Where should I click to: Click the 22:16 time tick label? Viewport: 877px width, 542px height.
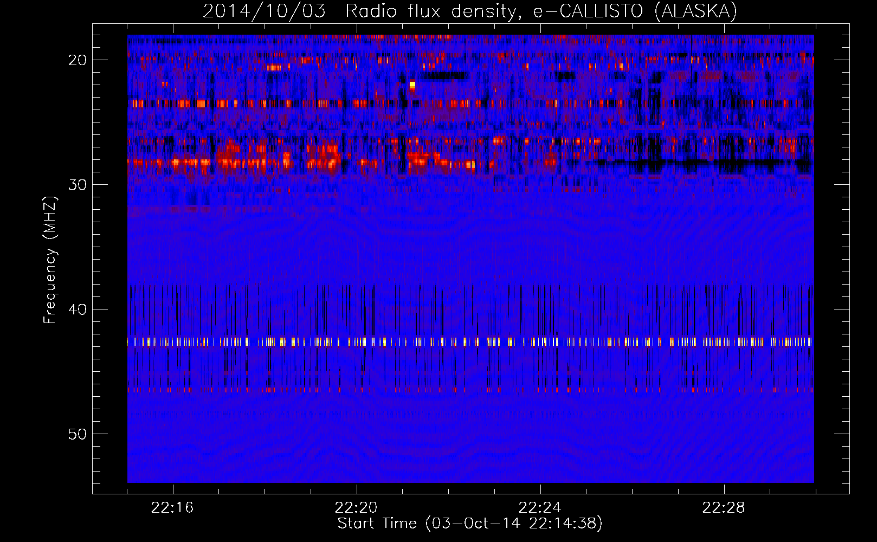pos(172,508)
